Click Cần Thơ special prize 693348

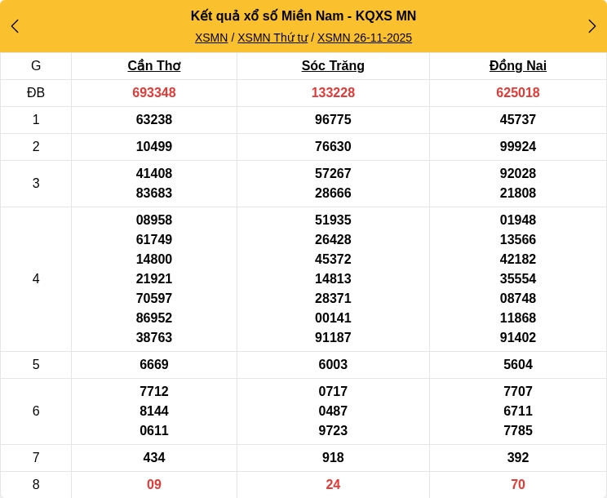154,93
